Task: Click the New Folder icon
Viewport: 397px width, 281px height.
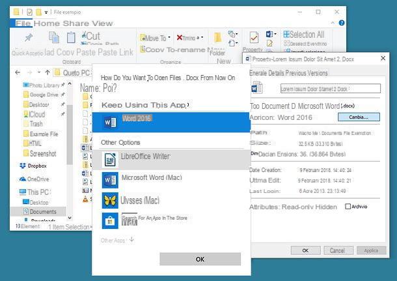Action: [217, 37]
